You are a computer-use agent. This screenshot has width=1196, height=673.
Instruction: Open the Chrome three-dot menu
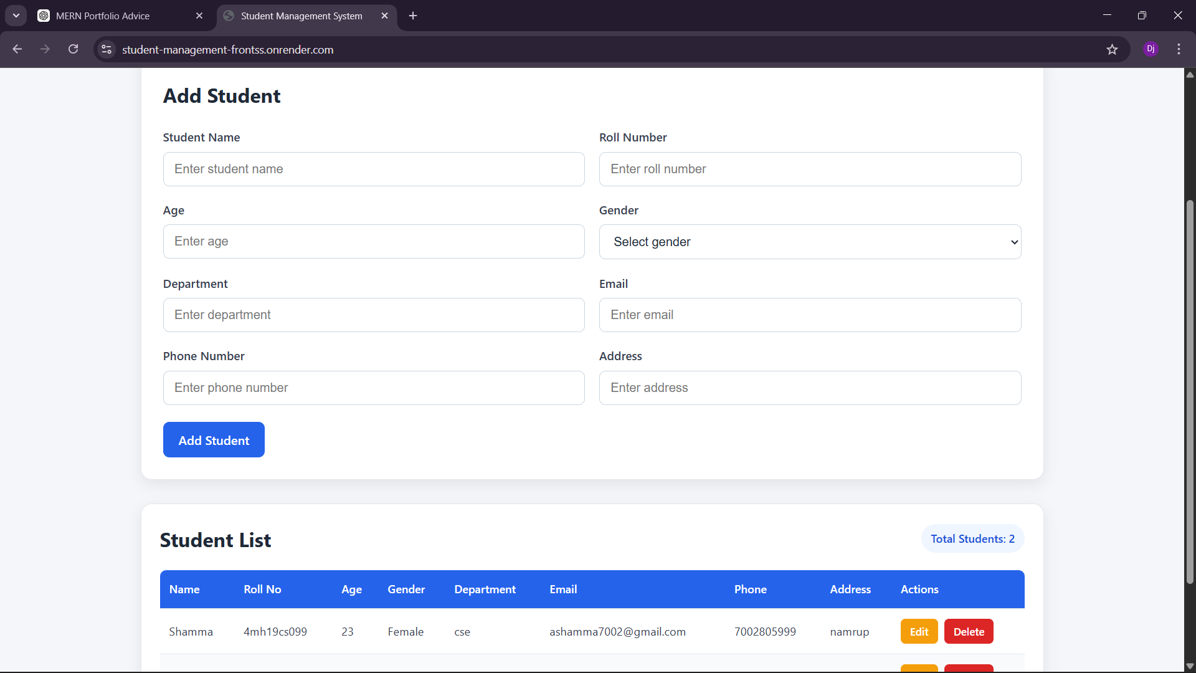1179,49
